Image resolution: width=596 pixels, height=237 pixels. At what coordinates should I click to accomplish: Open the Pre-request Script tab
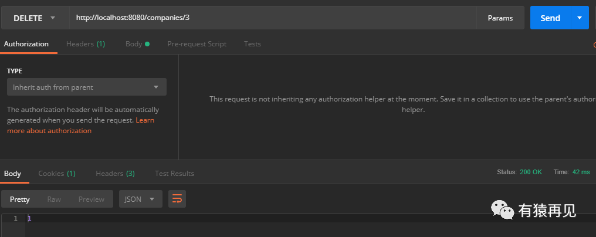click(197, 44)
